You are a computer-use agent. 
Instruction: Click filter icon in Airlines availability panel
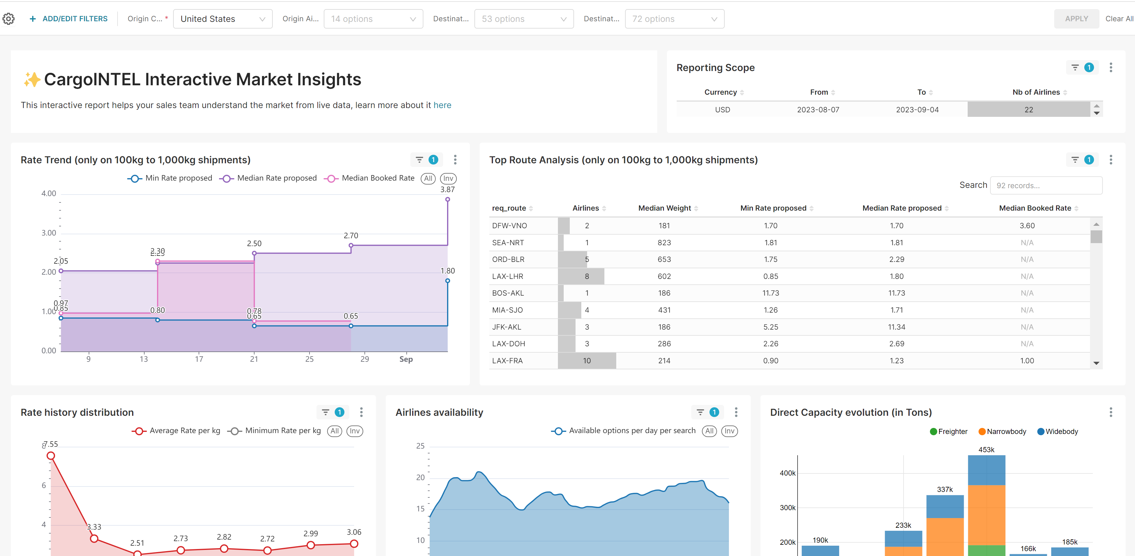pos(700,412)
